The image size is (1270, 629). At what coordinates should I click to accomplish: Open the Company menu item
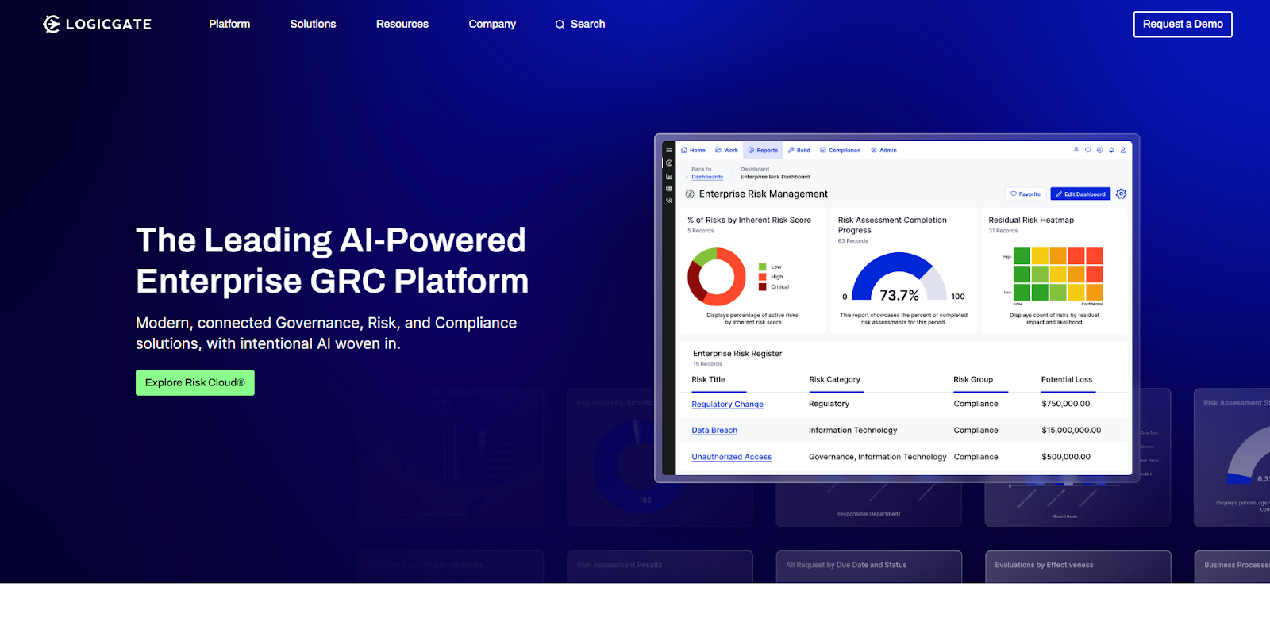pyautogui.click(x=492, y=25)
